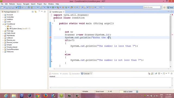Viewport: 174px width, 98px height.
Task: Click the New file toolbar icon
Action: [x=2, y=7]
